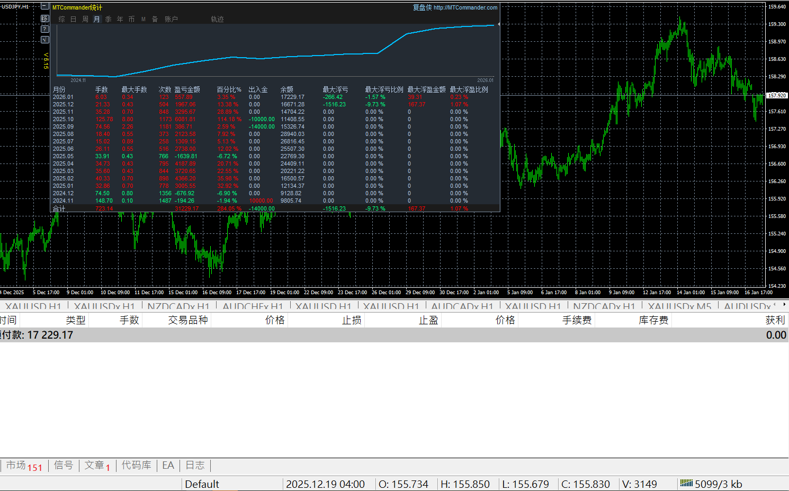Click the Default profile in status bar

pyautogui.click(x=202, y=484)
